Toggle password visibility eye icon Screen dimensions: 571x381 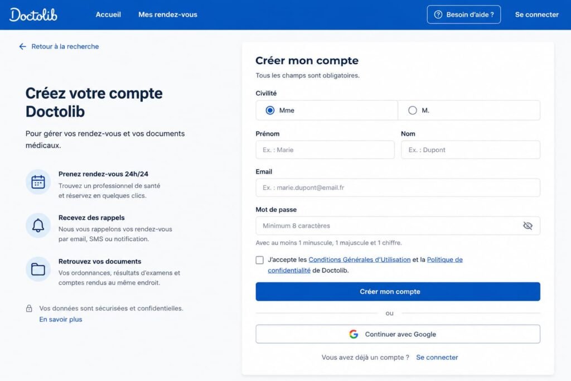pos(528,226)
